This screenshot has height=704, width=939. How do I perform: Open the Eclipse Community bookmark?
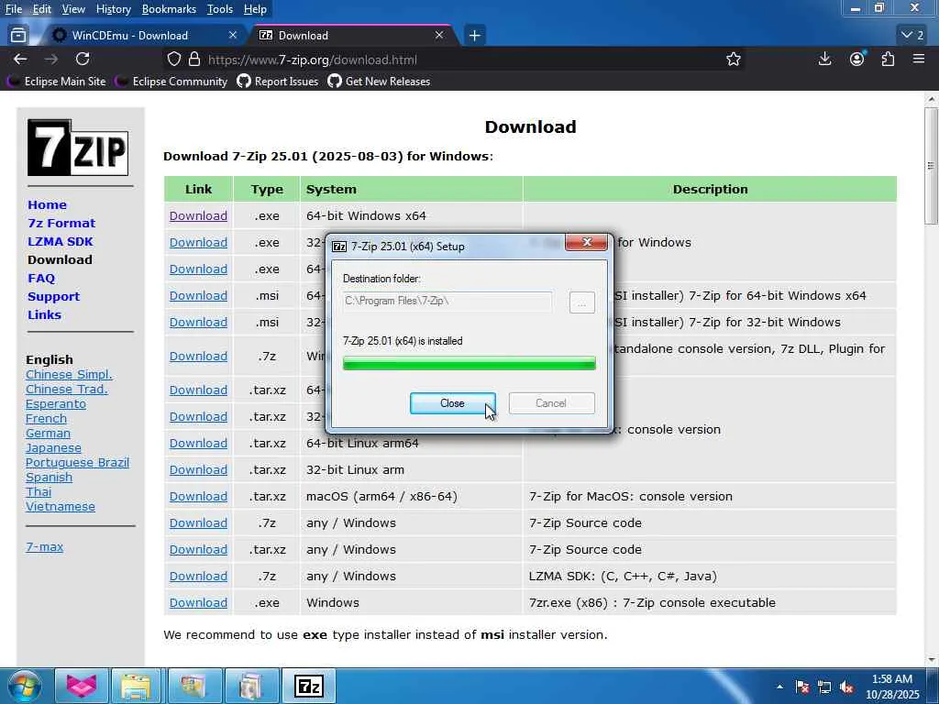click(172, 82)
